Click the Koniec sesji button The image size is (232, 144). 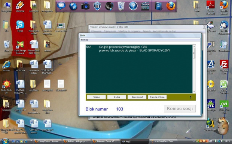click(180, 109)
